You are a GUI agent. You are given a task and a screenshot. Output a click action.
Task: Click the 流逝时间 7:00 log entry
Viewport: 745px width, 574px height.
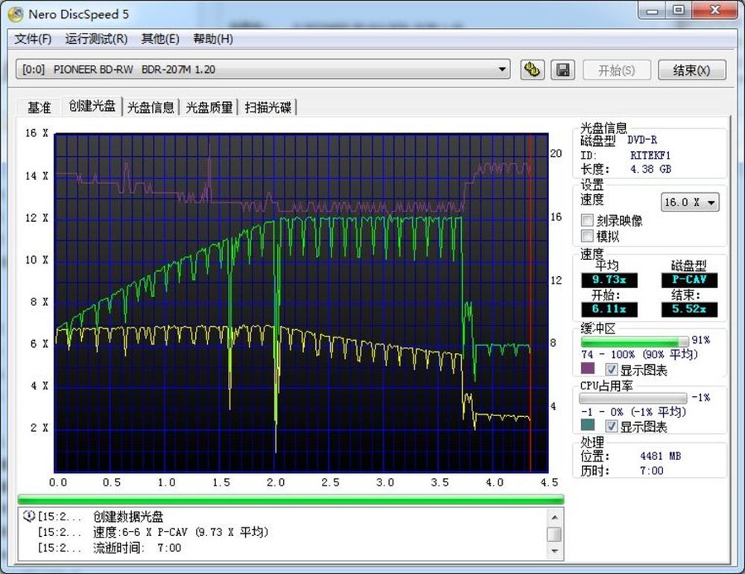pyautogui.click(x=137, y=548)
